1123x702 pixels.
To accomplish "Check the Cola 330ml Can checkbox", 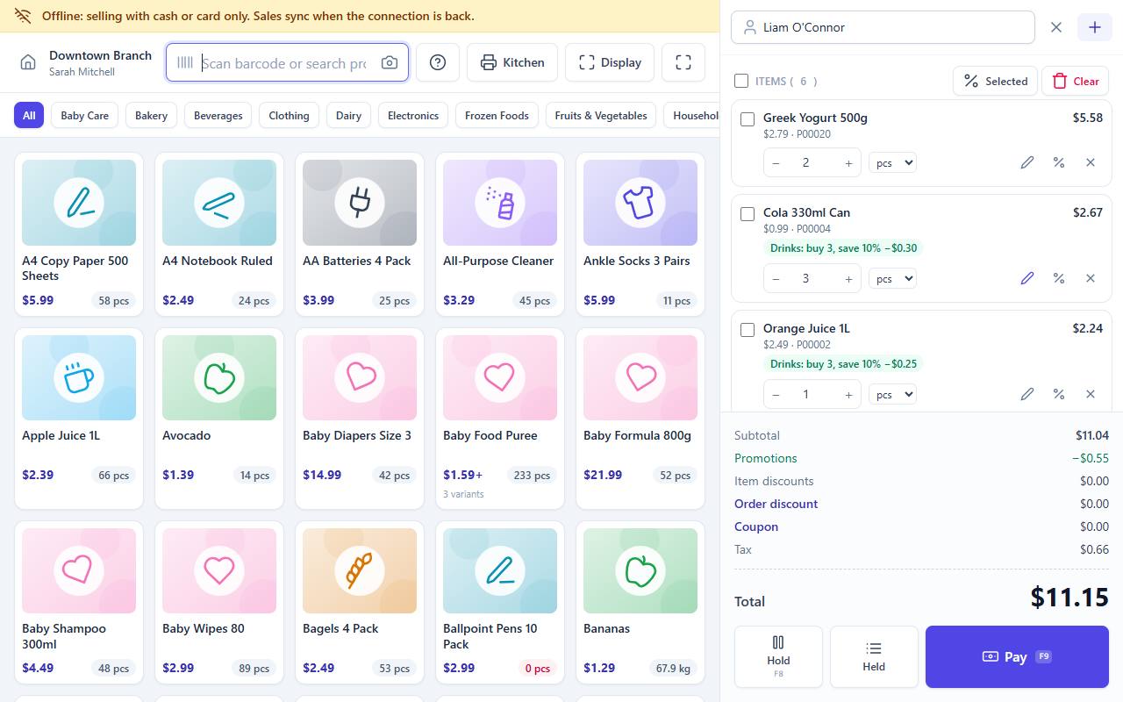I will click(747, 214).
